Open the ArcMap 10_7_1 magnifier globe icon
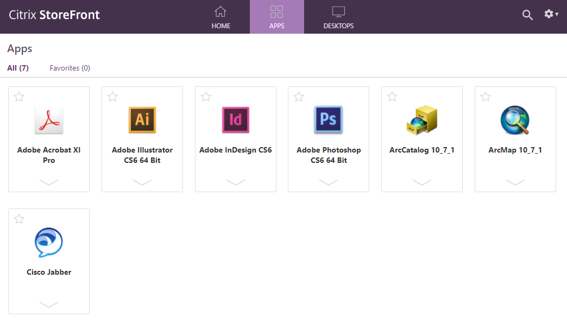Image resolution: width=567 pixels, height=323 pixels. coord(515,120)
